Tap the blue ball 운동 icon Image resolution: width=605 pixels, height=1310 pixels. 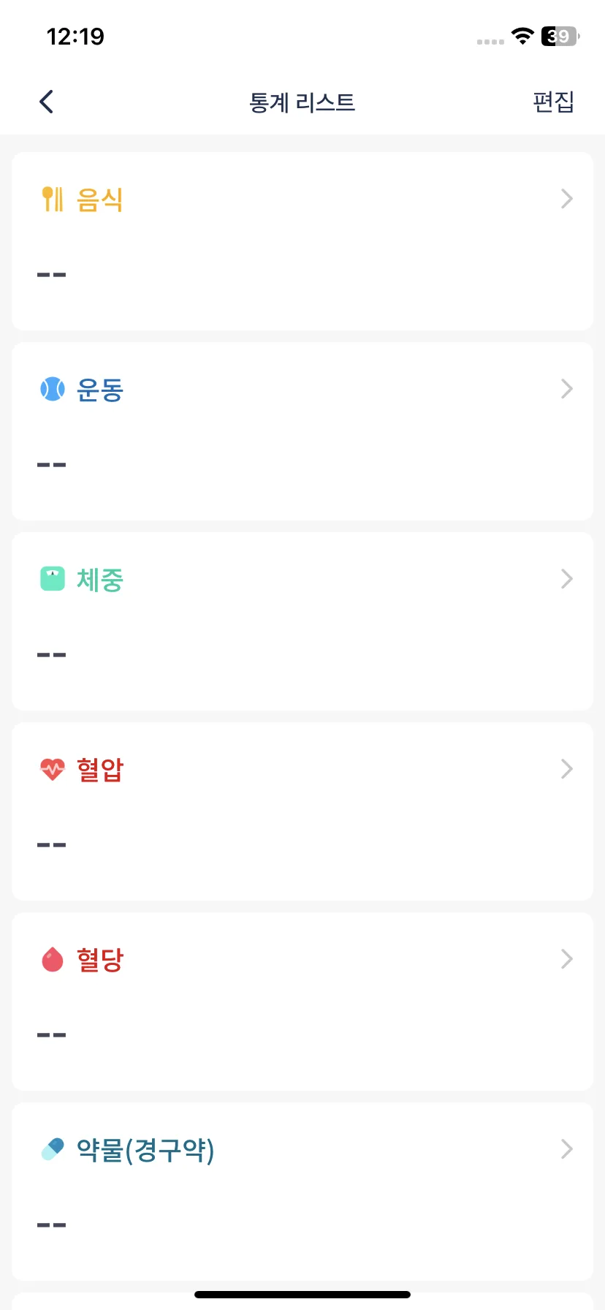point(52,389)
